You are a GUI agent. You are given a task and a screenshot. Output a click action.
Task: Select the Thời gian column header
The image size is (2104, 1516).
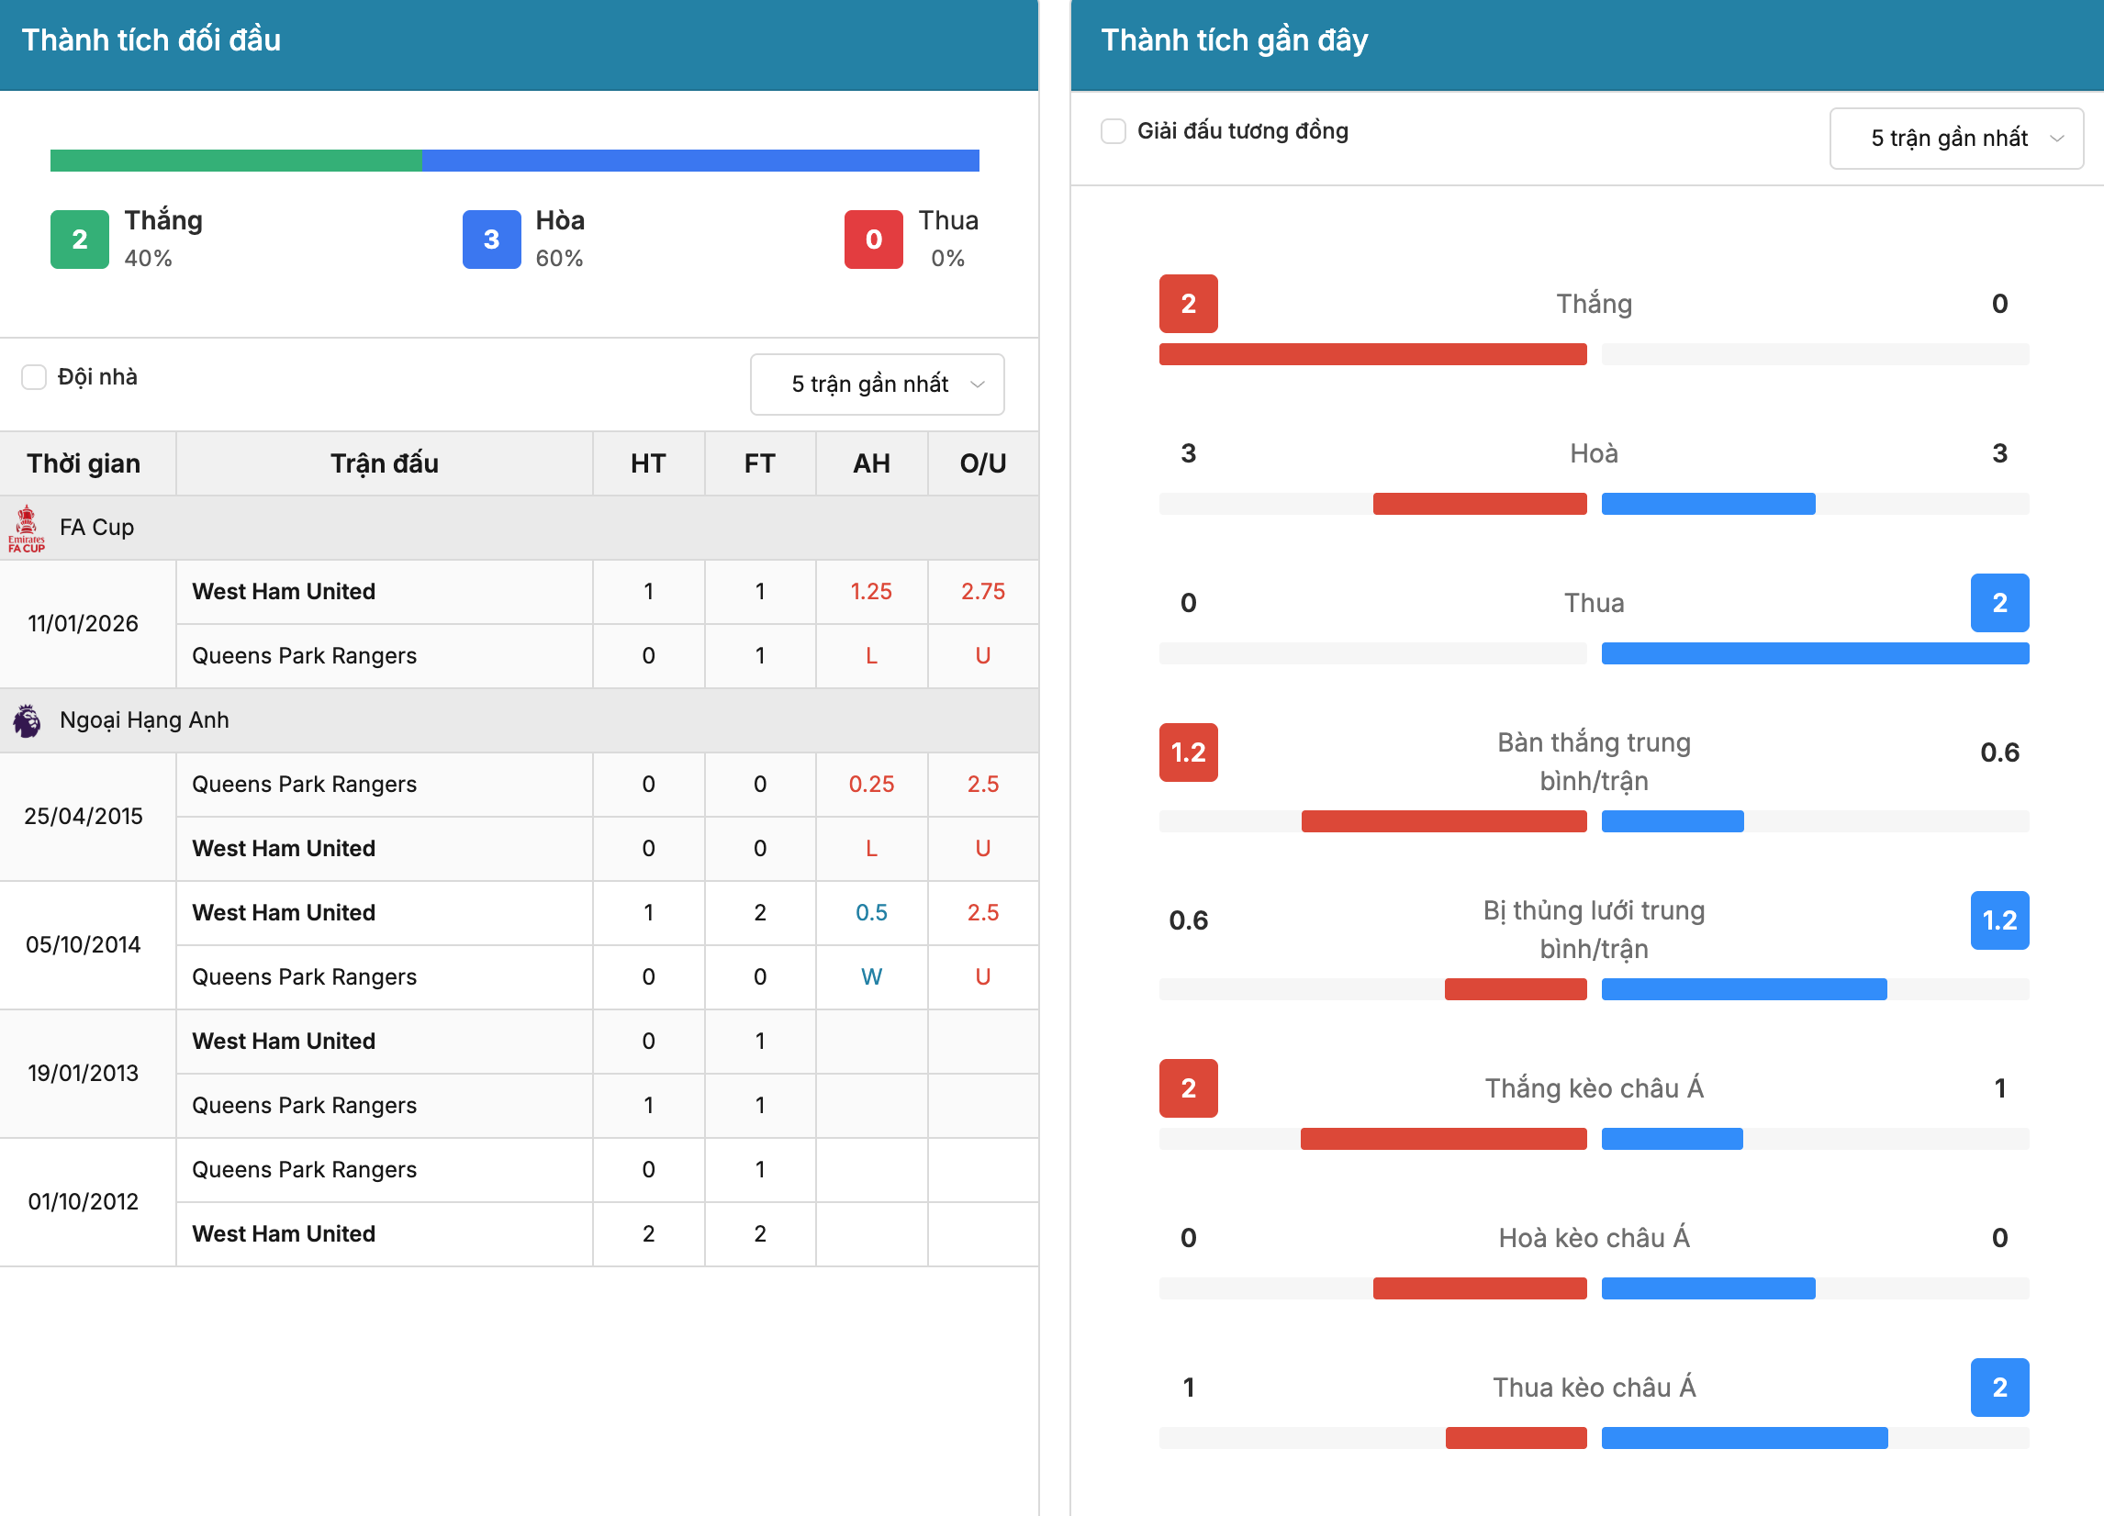coord(87,463)
